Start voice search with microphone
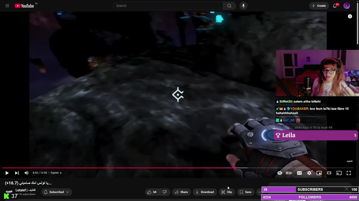Screen dimensions: 359x201 (243, 6)
